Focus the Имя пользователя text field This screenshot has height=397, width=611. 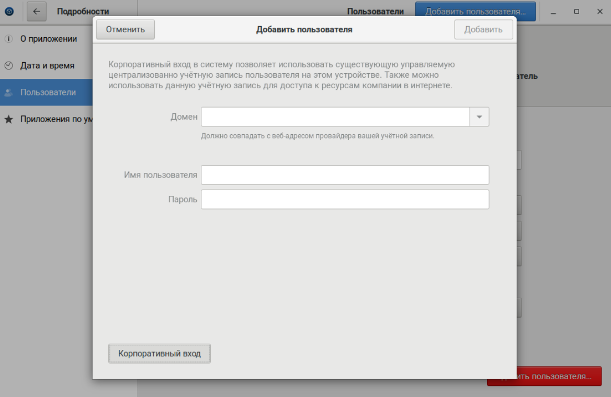click(x=345, y=176)
